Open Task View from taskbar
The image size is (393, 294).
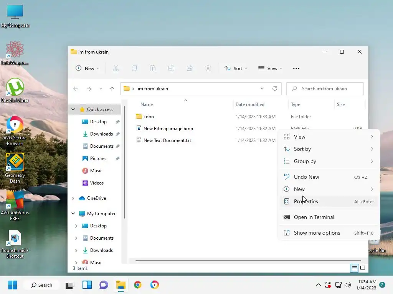(69, 285)
